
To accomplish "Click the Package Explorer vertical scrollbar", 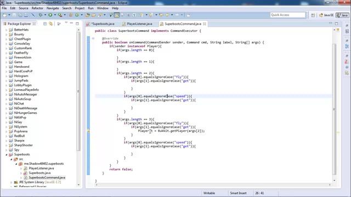I will click(x=78, y=91).
